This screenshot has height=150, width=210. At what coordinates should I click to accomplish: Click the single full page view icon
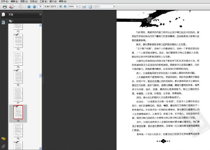(90, 7)
